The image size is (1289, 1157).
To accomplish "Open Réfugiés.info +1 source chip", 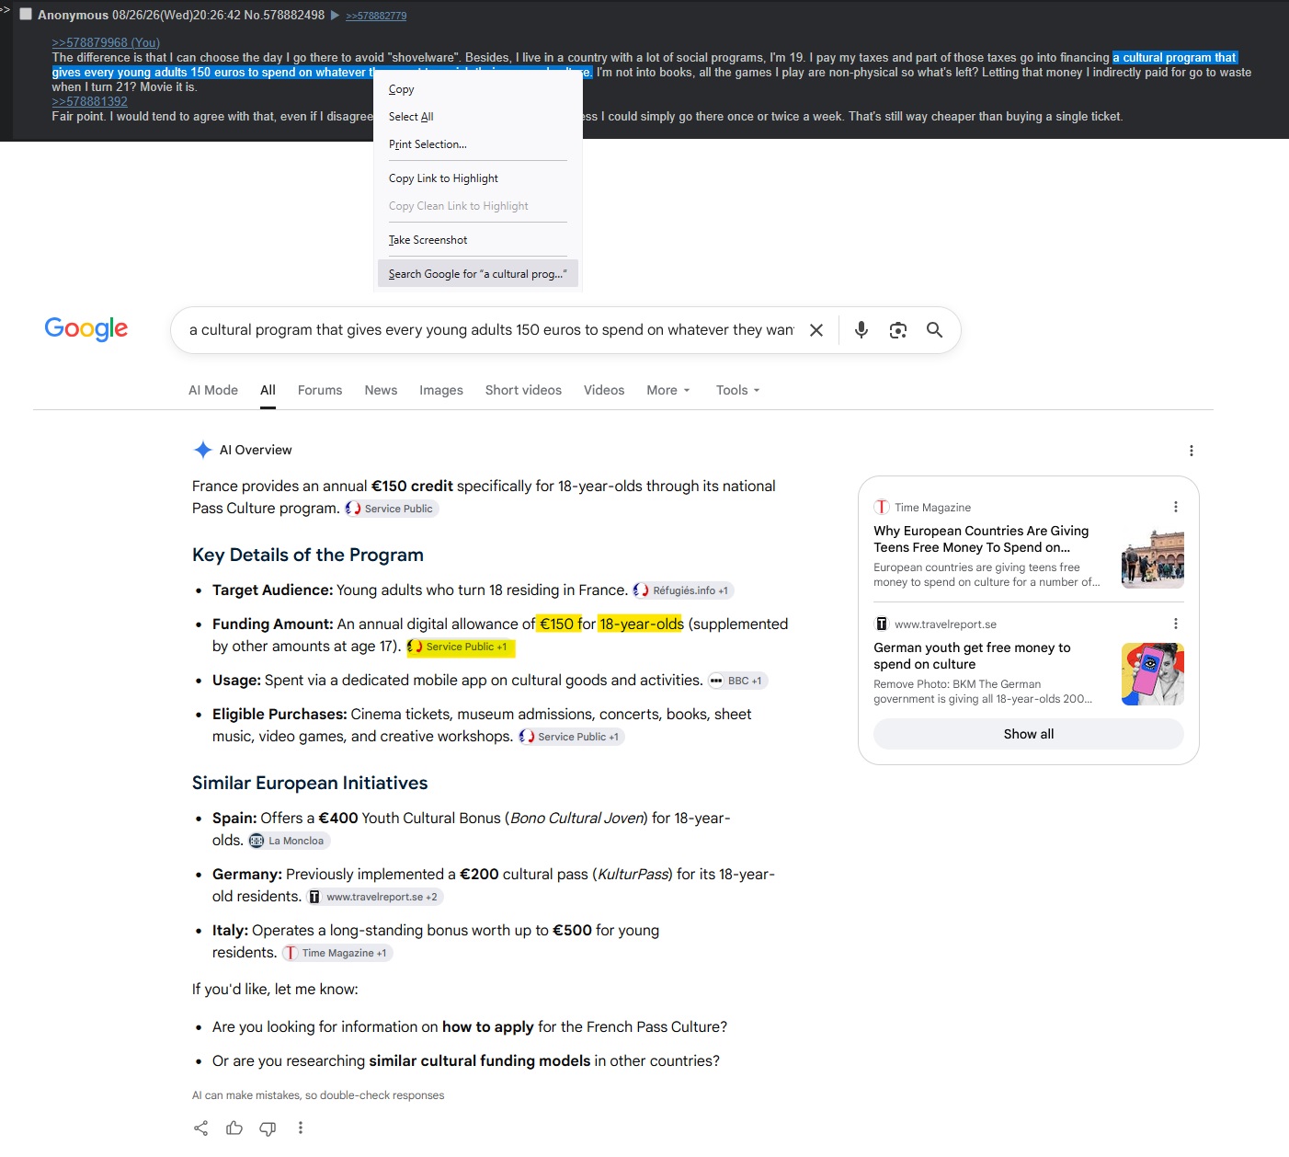I will [x=683, y=590].
